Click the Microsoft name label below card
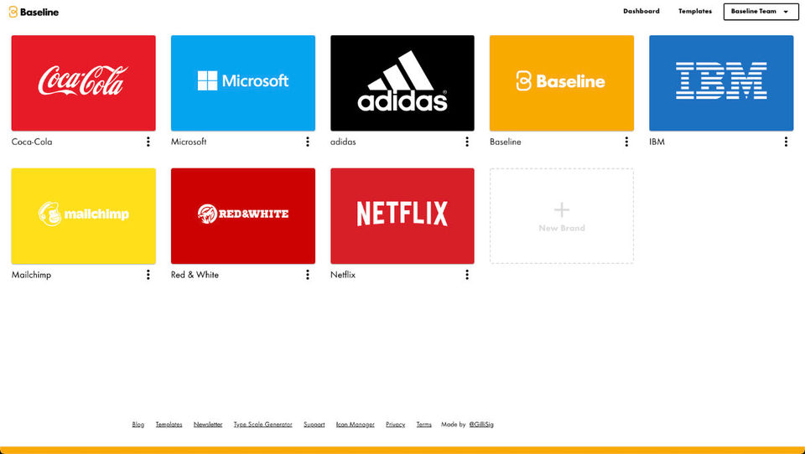This screenshot has height=454, width=805. coord(189,142)
